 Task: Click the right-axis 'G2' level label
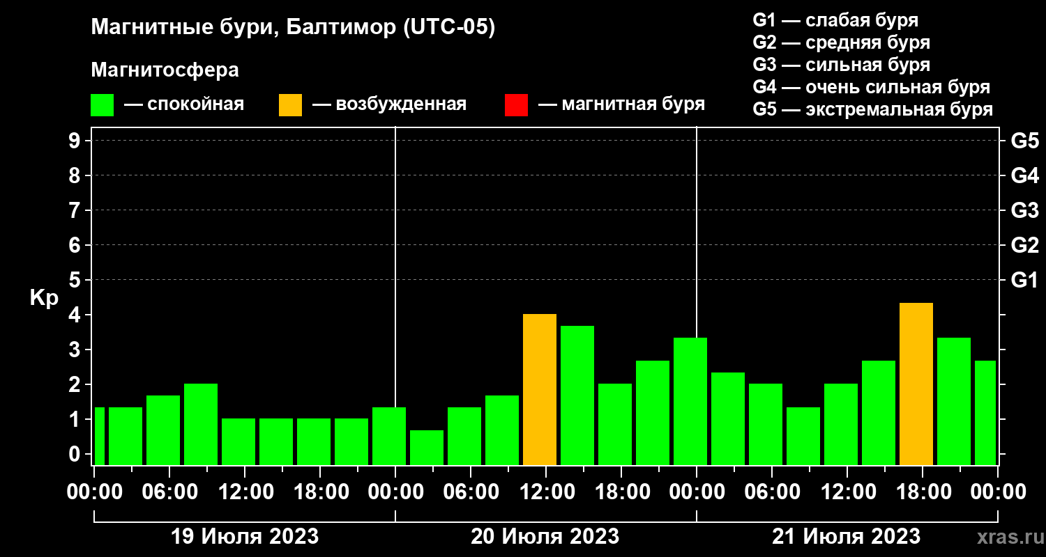point(1024,245)
